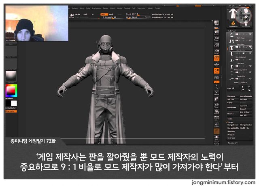
Task: Enable Mrgb mode
Action: click(x=77, y=15)
